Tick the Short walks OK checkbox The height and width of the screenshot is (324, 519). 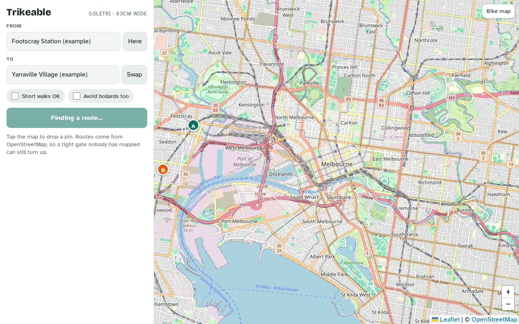click(x=15, y=96)
